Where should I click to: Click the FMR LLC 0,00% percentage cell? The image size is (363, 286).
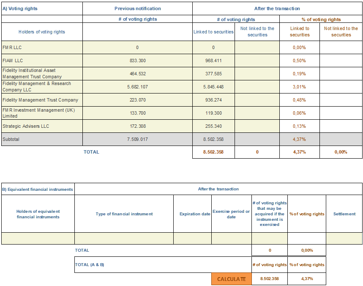[x=300, y=47]
